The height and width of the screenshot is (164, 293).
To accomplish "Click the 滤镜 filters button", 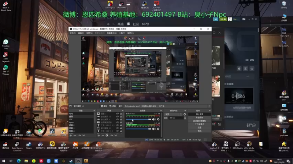I will coord(113,106).
